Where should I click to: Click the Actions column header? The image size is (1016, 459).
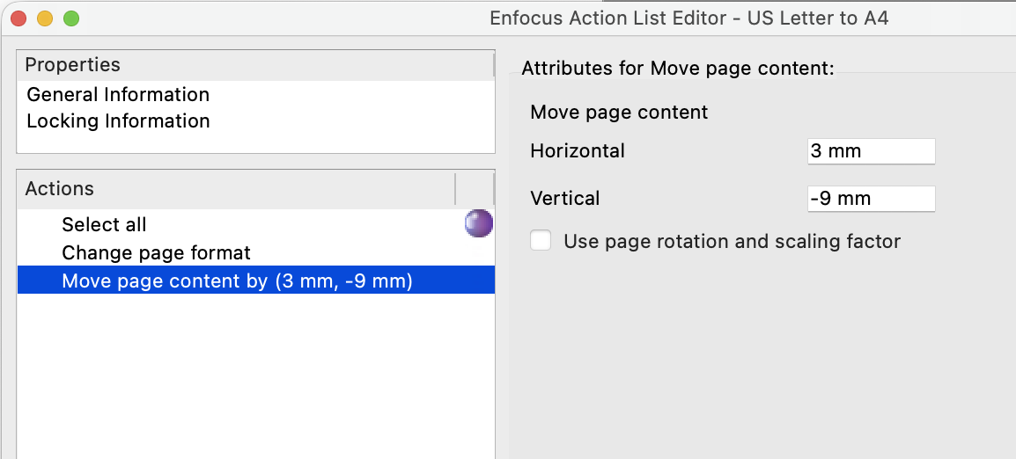pyautogui.click(x=237, y=189)
